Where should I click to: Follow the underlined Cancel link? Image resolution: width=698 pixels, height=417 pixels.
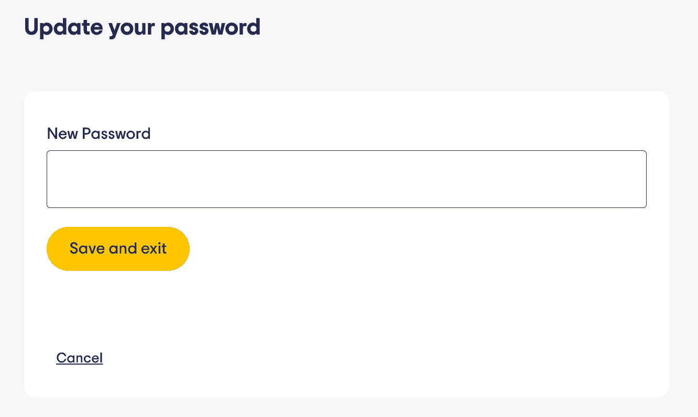click(80, 358)
